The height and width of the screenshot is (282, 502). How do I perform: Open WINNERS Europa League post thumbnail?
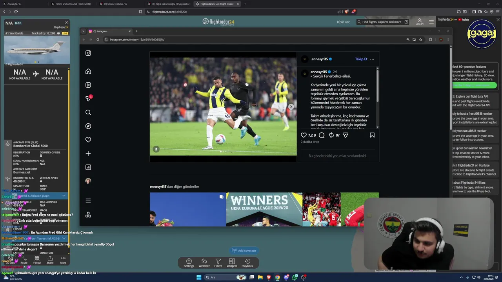[264, 209]
